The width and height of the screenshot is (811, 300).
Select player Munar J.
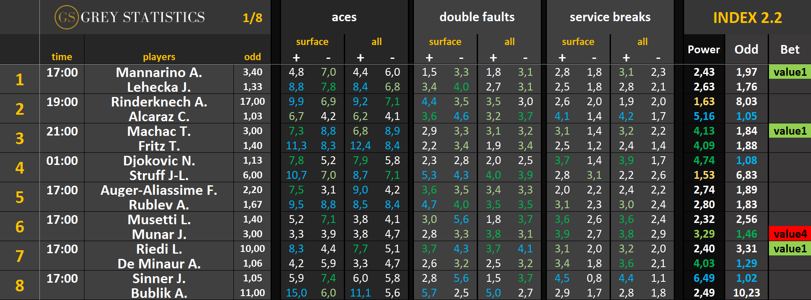pyautogui.click(x=159, y=234)
